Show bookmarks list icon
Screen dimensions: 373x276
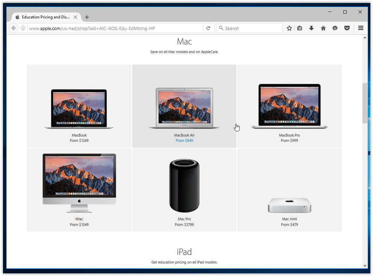pyautogui.click(x=300, y=28)
